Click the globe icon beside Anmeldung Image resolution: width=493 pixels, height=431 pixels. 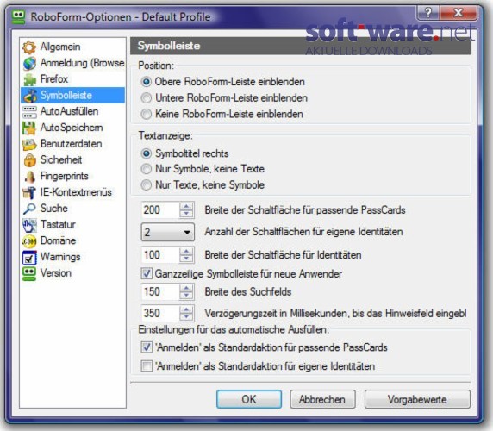click(x=29, y=63)
